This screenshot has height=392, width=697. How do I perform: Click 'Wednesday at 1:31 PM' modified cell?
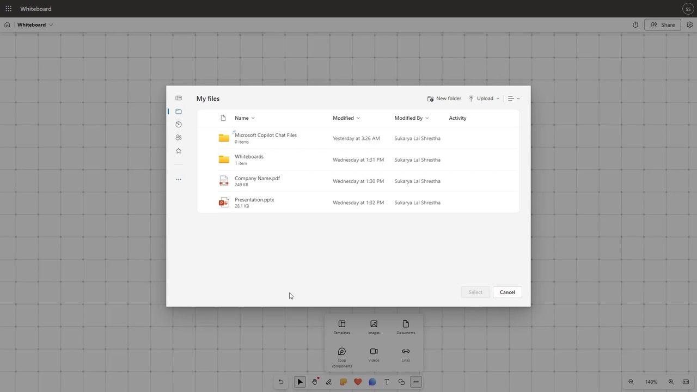(x=358, y=160)
